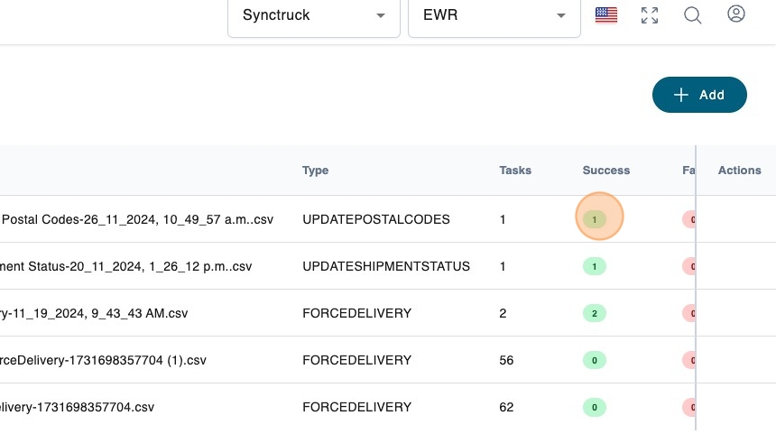The height and width of the screenshot is (434, 776).
Task: Click success badge in 56-task row
Action: (595, 360)
